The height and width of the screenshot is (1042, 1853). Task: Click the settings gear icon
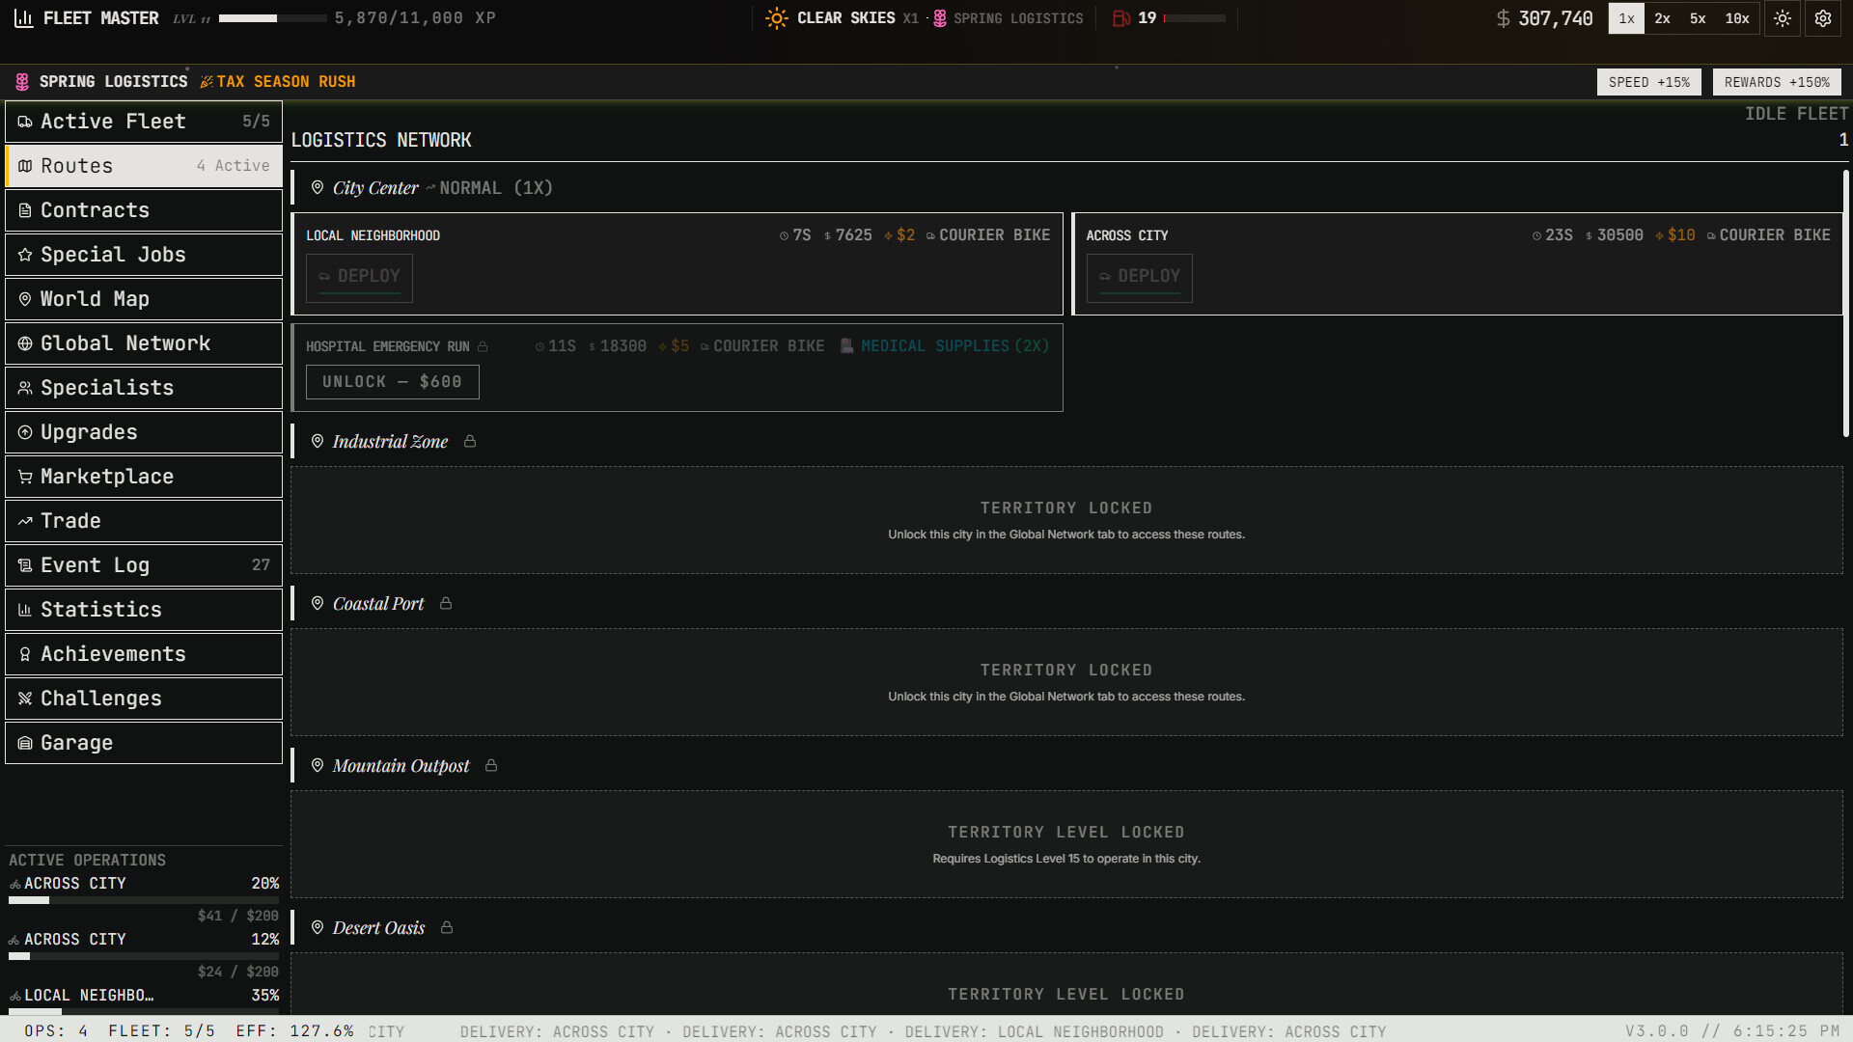pyautogui.click(x=1822, y=18)
